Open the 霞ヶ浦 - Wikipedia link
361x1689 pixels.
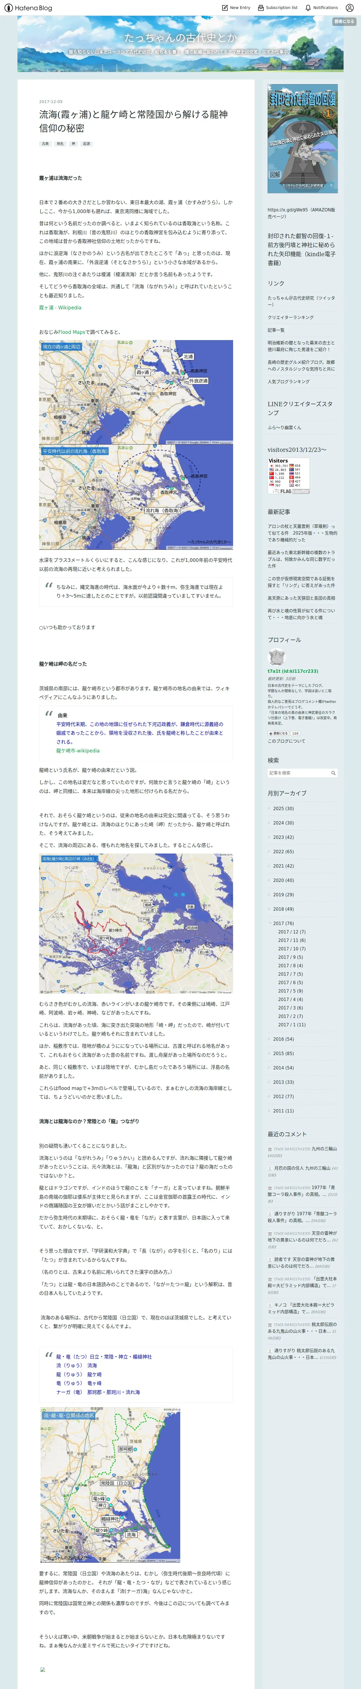[60, 307]
